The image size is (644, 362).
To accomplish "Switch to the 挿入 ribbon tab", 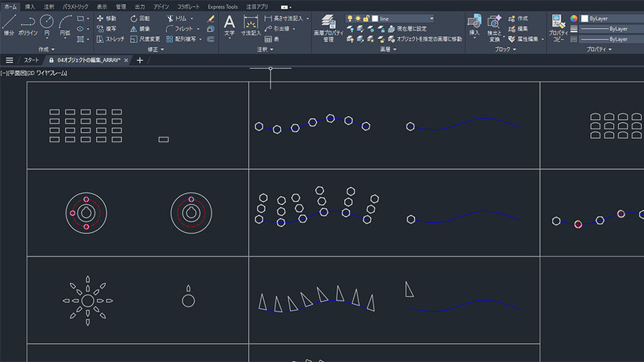I will point(30,7).
